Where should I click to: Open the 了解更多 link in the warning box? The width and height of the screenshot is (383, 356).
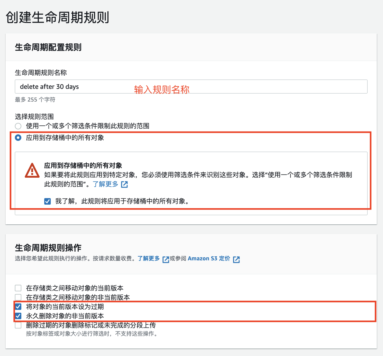tap(105, 184)
